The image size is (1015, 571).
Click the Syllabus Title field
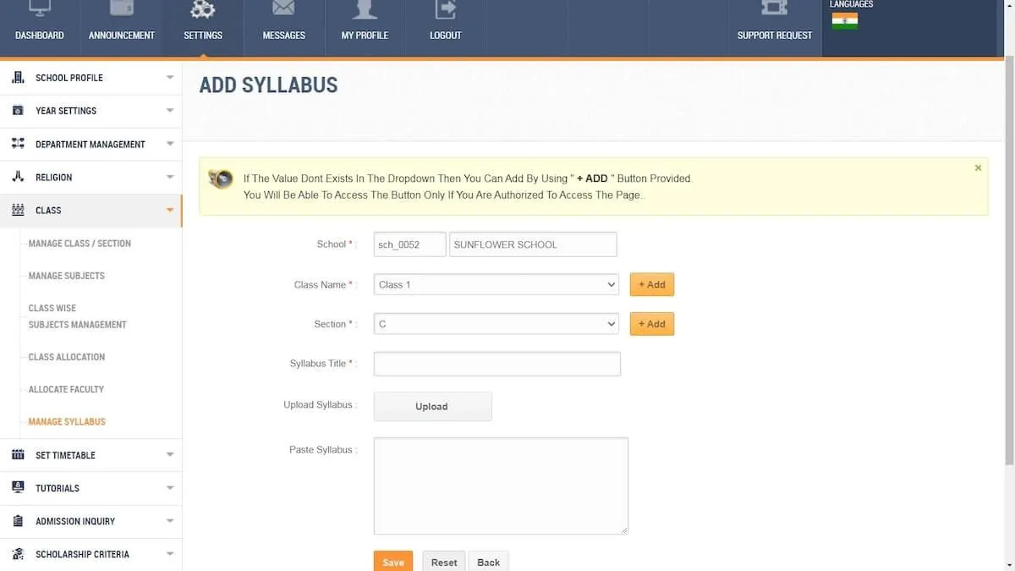(x=497, y=364)
